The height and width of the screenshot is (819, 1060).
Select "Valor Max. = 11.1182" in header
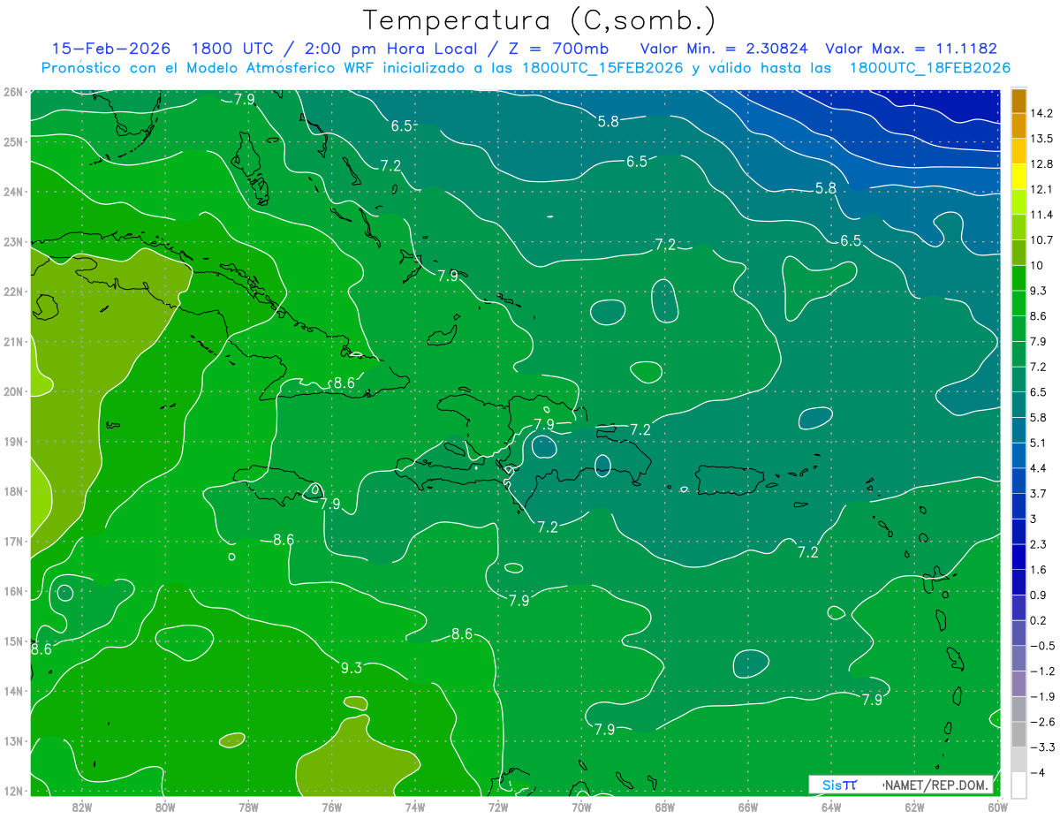[910, 49]
